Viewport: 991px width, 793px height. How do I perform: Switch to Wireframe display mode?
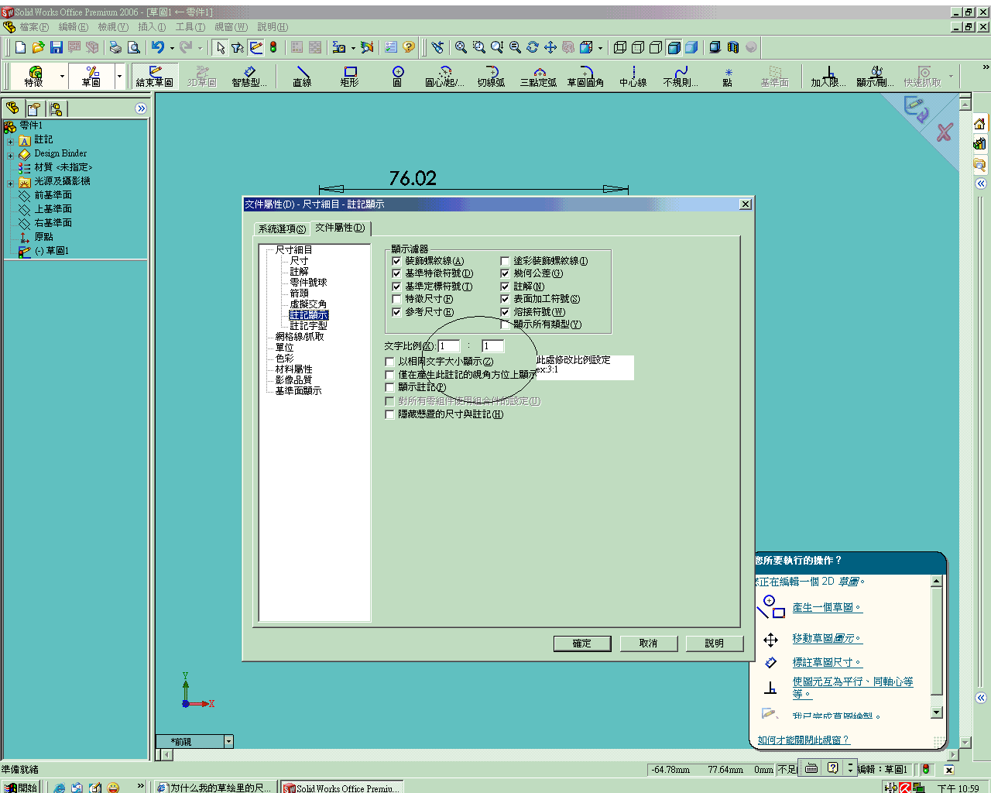click(x=619, y=47)
